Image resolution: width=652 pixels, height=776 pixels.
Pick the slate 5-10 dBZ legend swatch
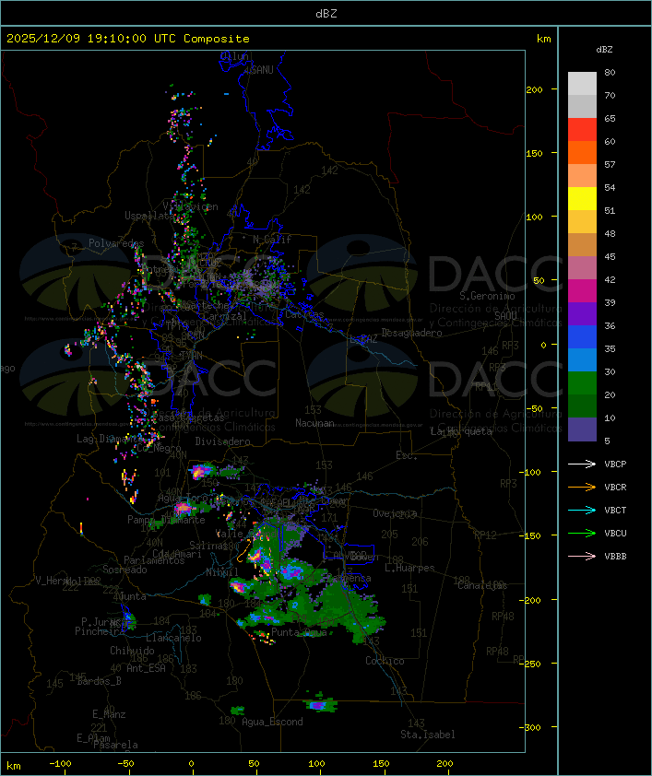pyautogui.click(x=582, y=429)
